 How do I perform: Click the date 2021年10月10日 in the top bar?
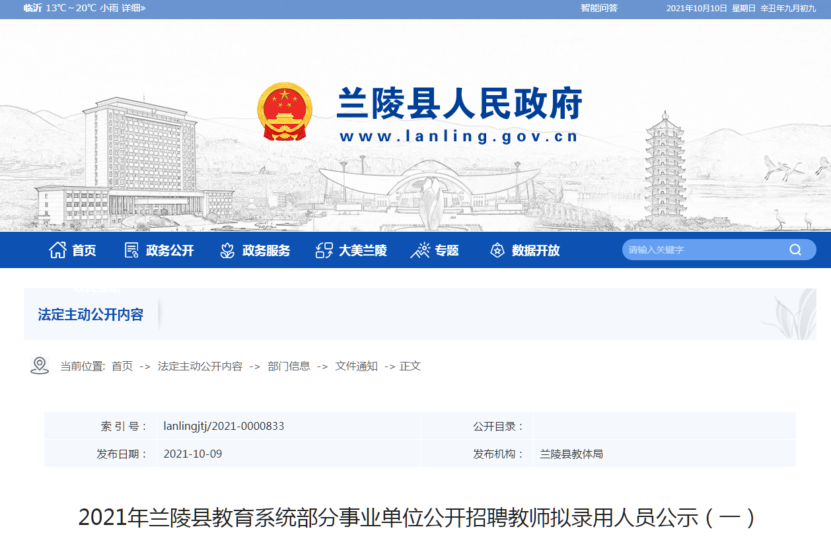(x=696, y=8)
